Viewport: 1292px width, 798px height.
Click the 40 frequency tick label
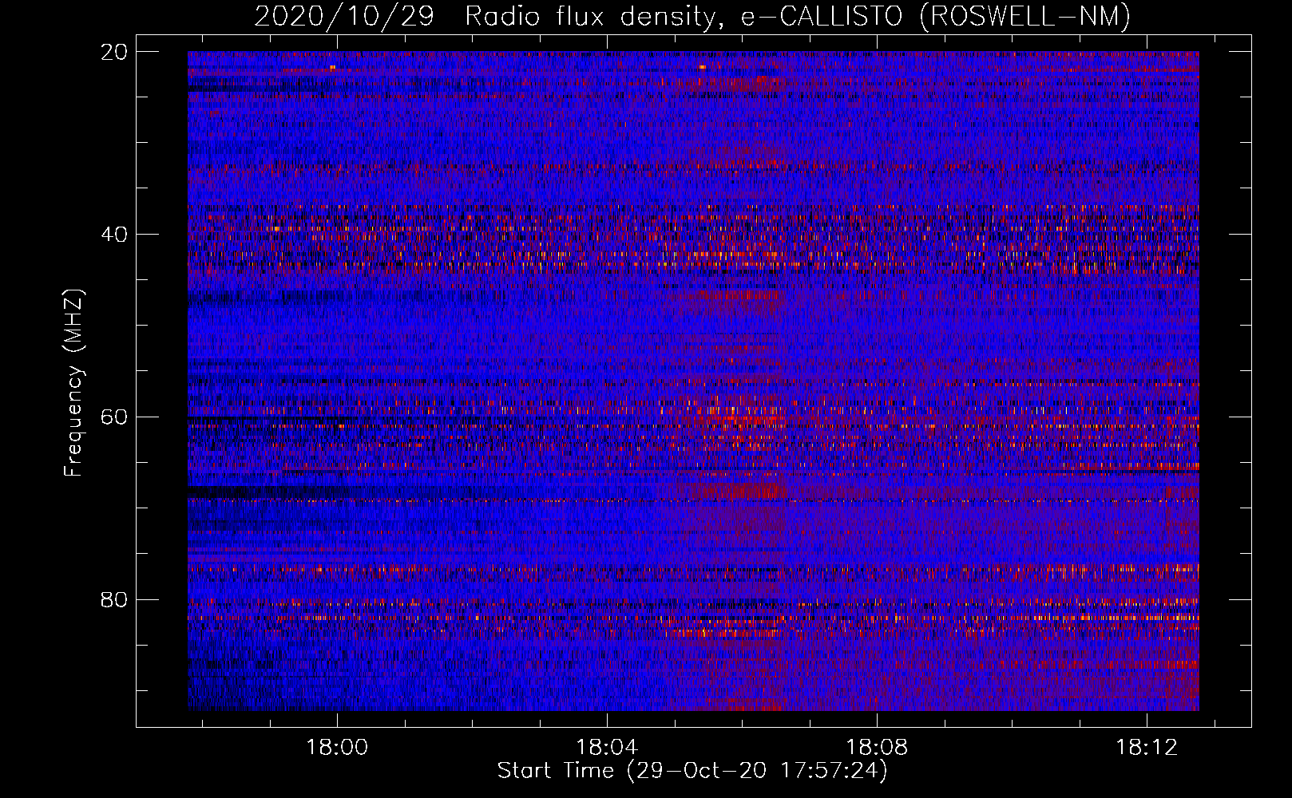tap(114, 235)
